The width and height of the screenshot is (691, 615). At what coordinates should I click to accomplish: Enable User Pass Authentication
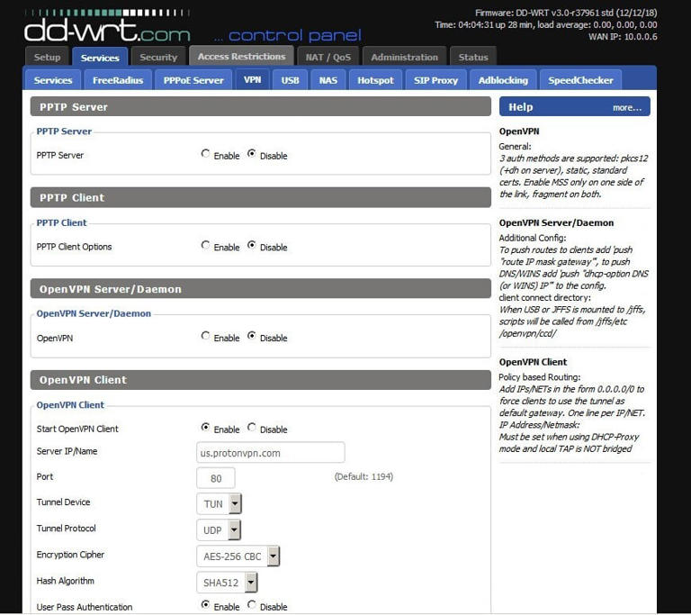205,604
